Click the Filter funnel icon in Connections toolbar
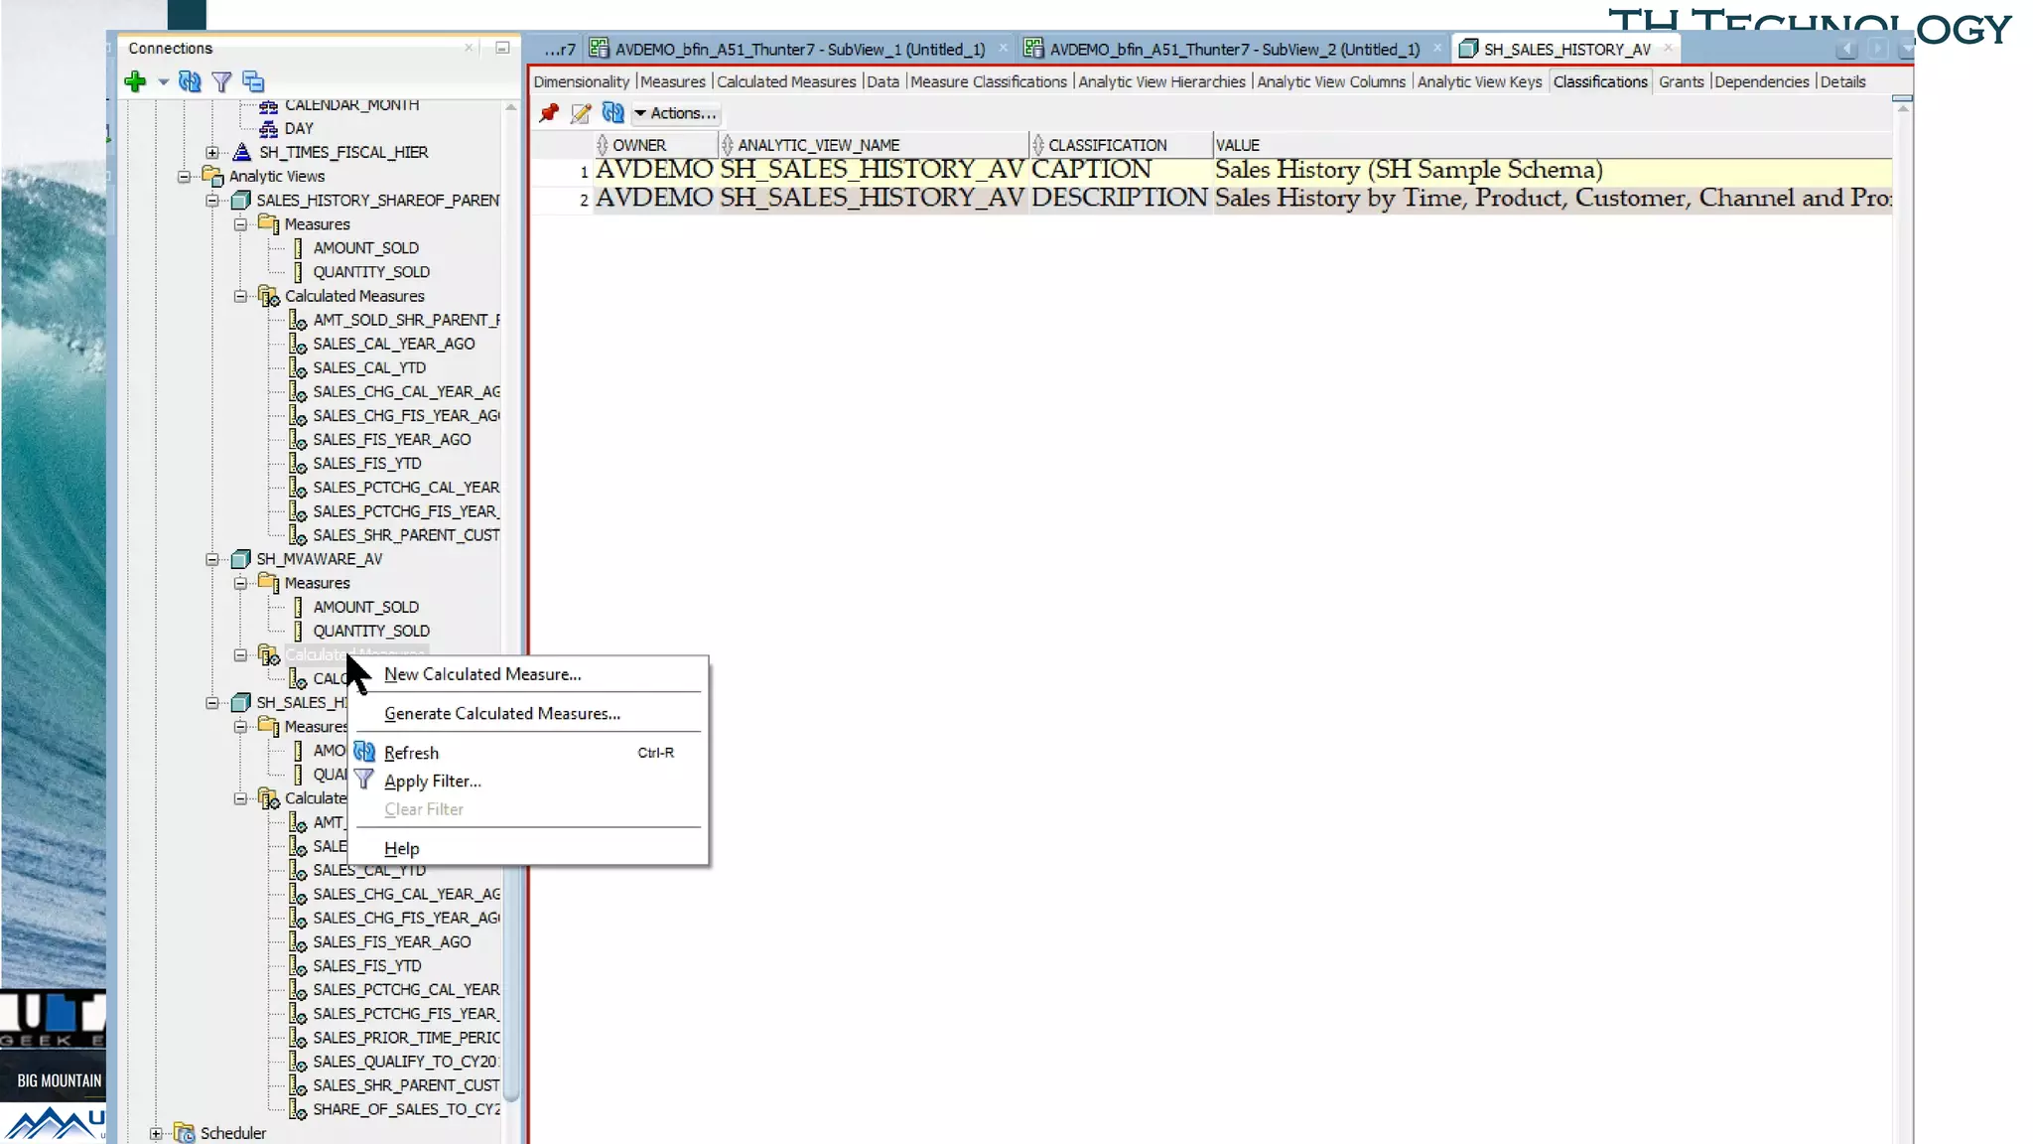Viewport: 2033px width, 1144px height. (221, 81)
